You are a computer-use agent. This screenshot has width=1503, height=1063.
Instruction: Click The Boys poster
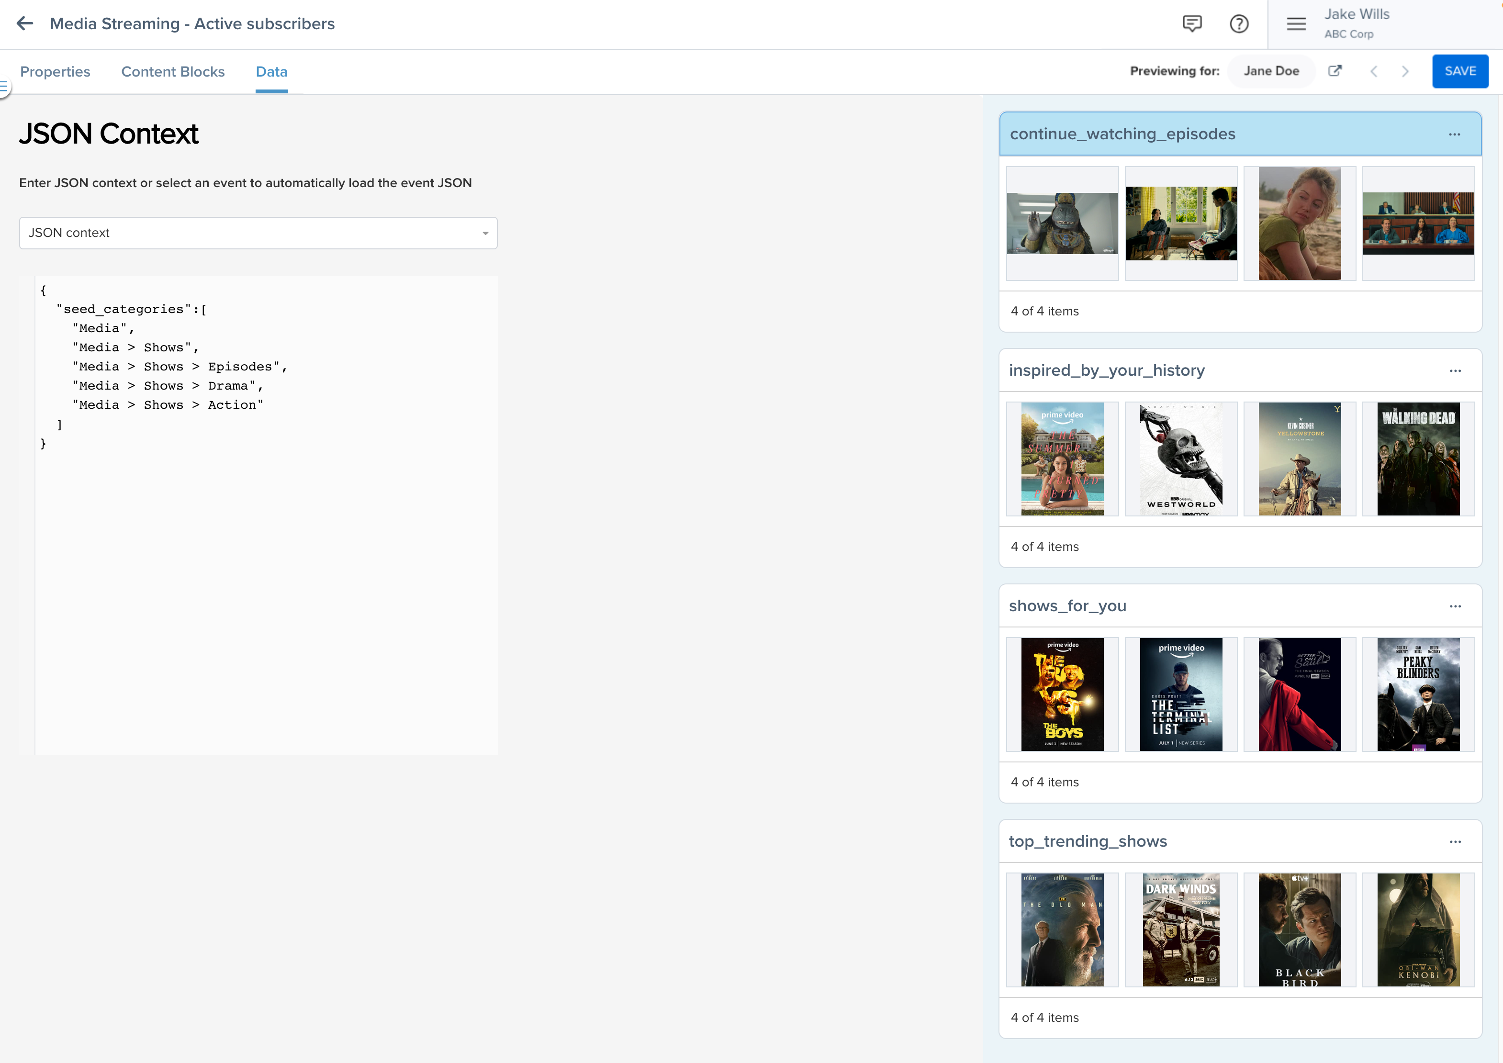pyautogui.click(x=1063, y=694)
